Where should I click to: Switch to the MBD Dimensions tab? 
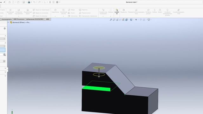click(x=19, y=19)
